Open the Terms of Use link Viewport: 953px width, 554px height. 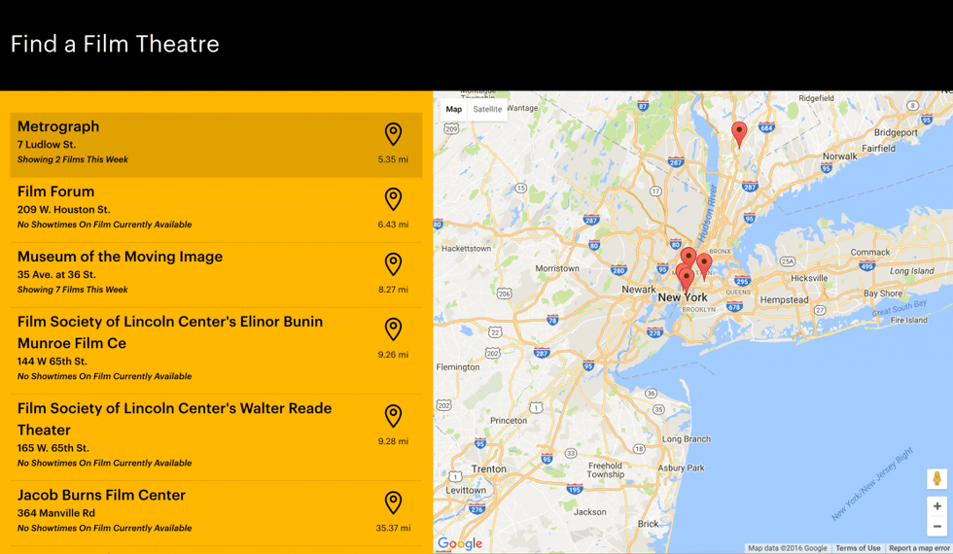click(x=858, y=548)
